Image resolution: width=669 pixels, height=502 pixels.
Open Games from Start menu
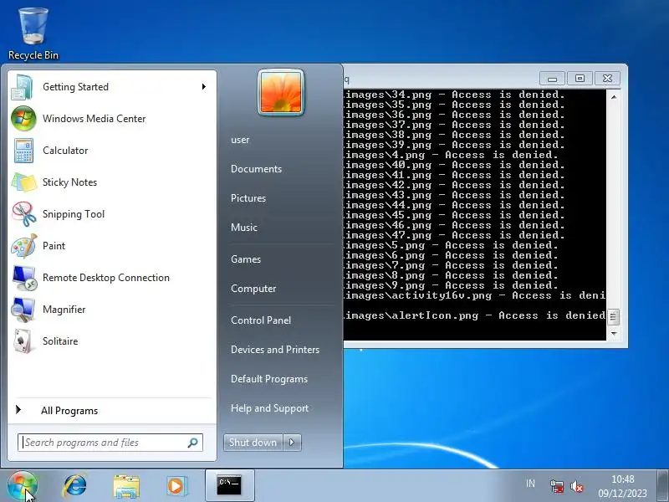[246, 259]
